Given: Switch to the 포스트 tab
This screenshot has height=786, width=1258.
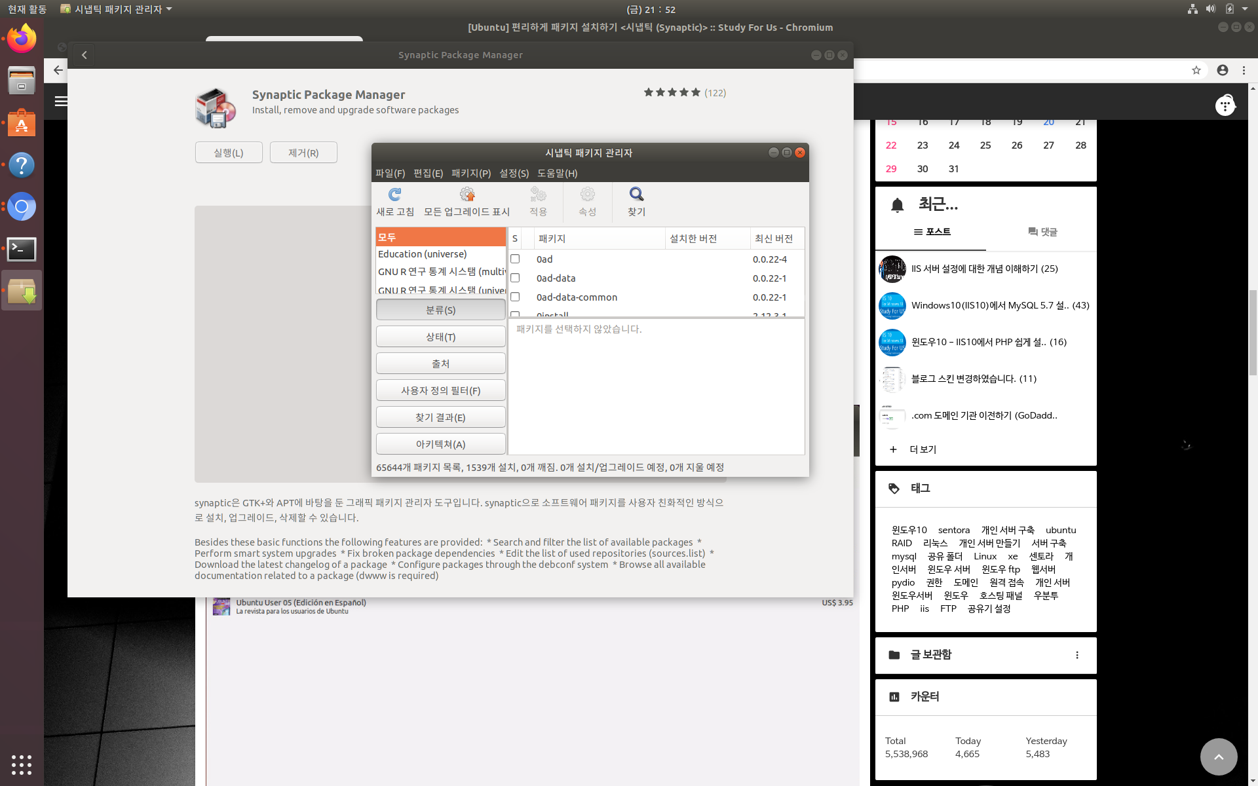Looking at the screenshot, I should click(x=932, y=232).
